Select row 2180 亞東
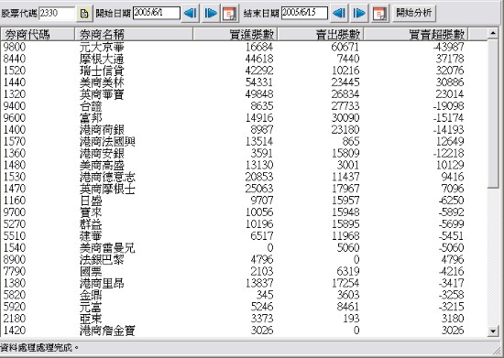504x358 pixels. 244,319
